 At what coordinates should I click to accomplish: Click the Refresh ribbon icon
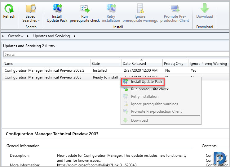tap(9, 8)
